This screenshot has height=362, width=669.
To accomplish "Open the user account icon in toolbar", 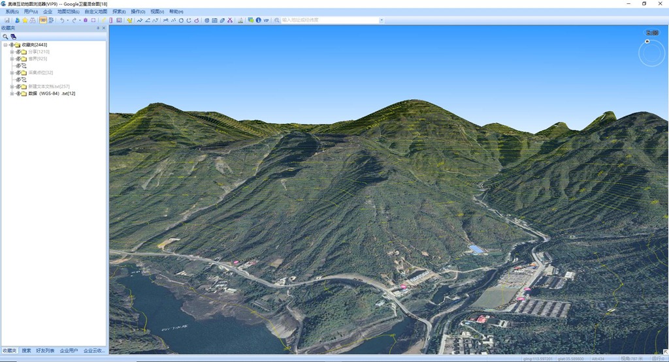I will pos(17,20).
